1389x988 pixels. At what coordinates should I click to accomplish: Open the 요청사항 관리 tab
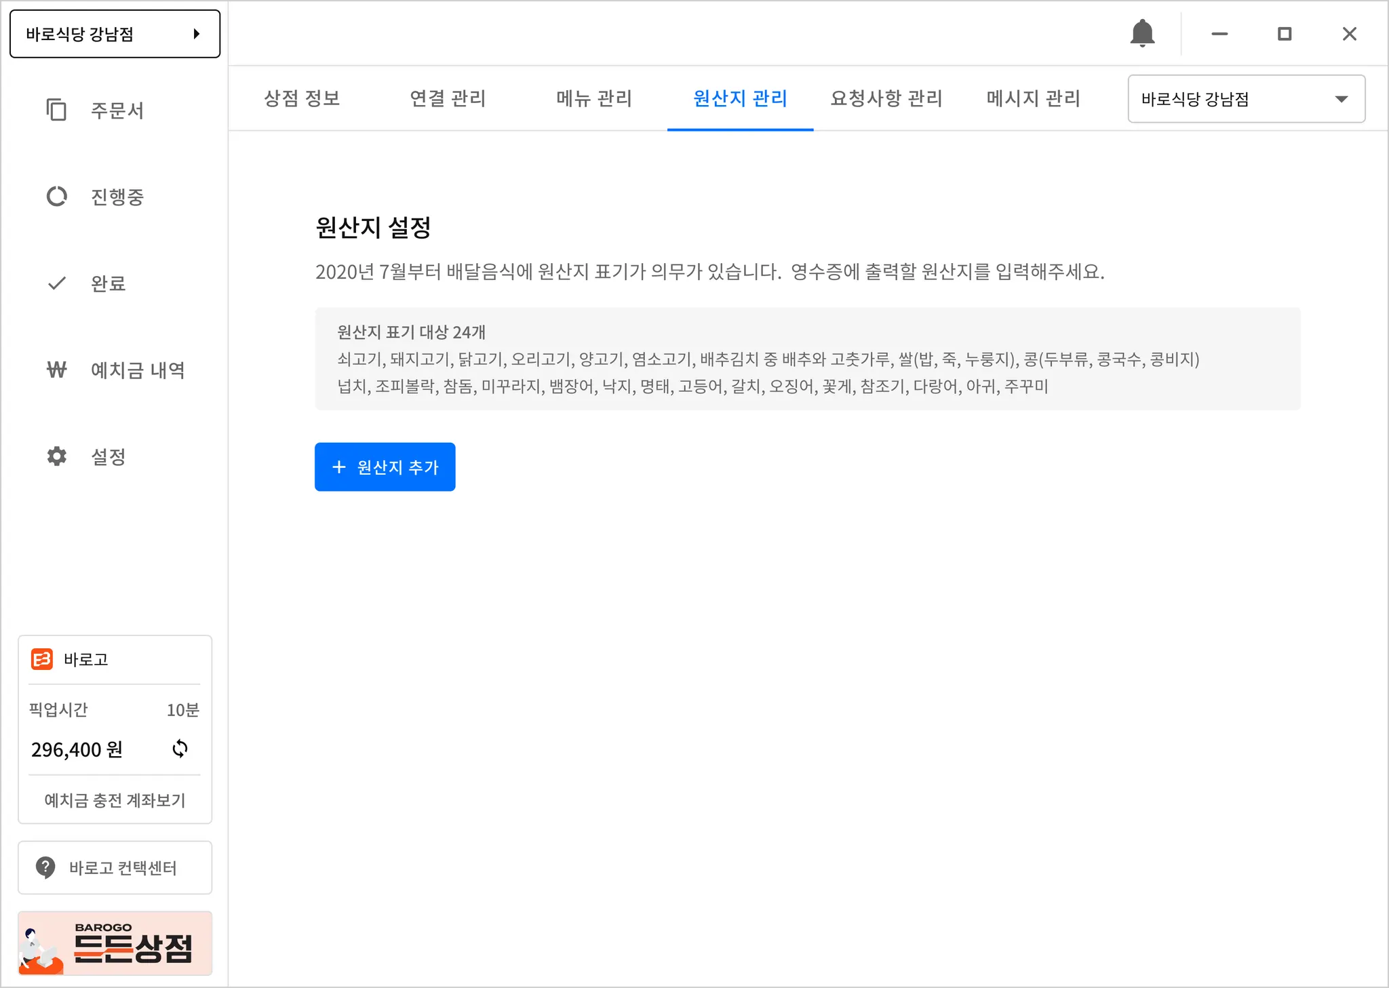tap(886, 98)
